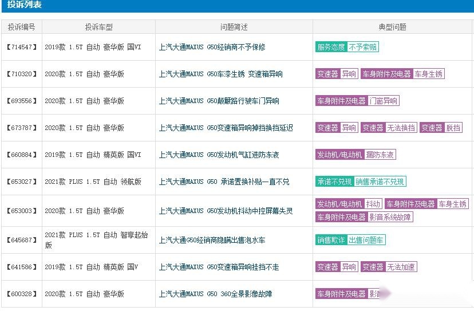The width and height of the screenshot is (474, 311).
Task: Click the 销售欺诈 出售问题车 tag
Action: click(350, 240)
